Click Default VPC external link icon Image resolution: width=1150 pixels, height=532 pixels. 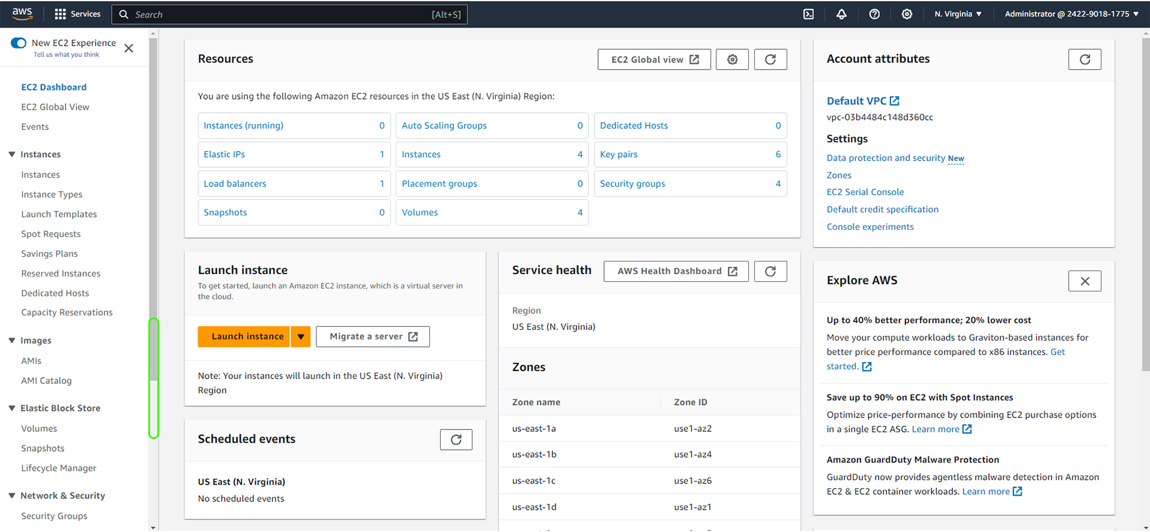pos(894,101)
